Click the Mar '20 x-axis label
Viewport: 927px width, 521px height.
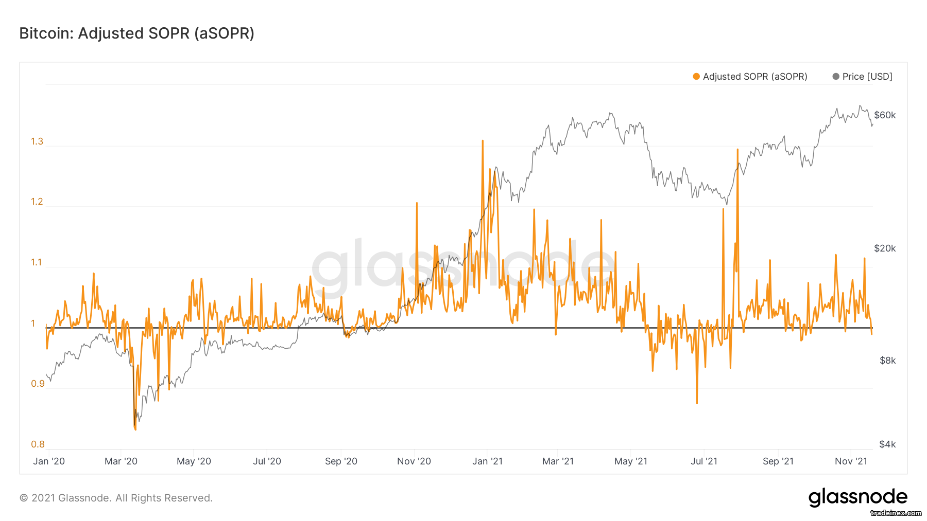121,461
